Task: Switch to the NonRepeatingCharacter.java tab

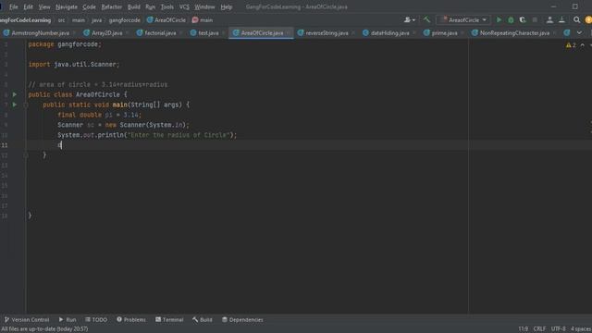Action: (x=514, y=33)
